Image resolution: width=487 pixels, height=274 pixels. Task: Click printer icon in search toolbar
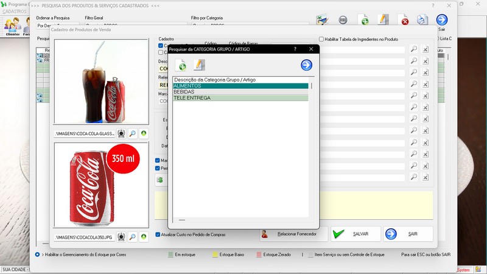click(422, 20)
